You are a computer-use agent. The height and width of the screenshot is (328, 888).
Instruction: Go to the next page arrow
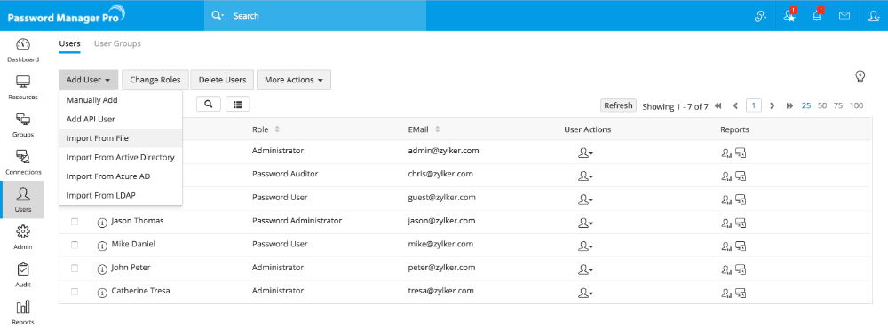[772, 105]
